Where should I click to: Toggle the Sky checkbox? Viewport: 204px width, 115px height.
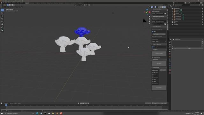(153, 32)
